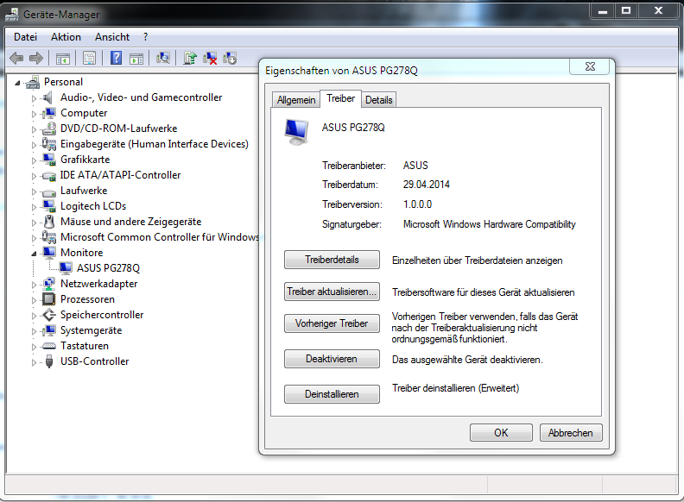Screen dimensions: 684x502
Task: Click Microsoft Windows Hardware Compatibility text
Action: 490,224
